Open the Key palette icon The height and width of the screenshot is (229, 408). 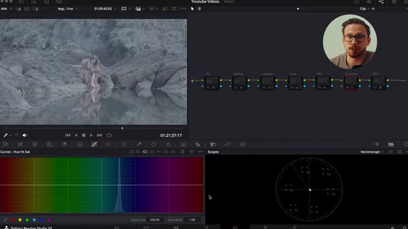click(213, 144)
